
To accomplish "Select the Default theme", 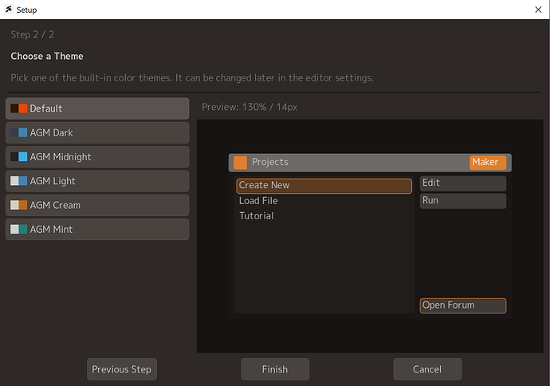I will 97,108.
